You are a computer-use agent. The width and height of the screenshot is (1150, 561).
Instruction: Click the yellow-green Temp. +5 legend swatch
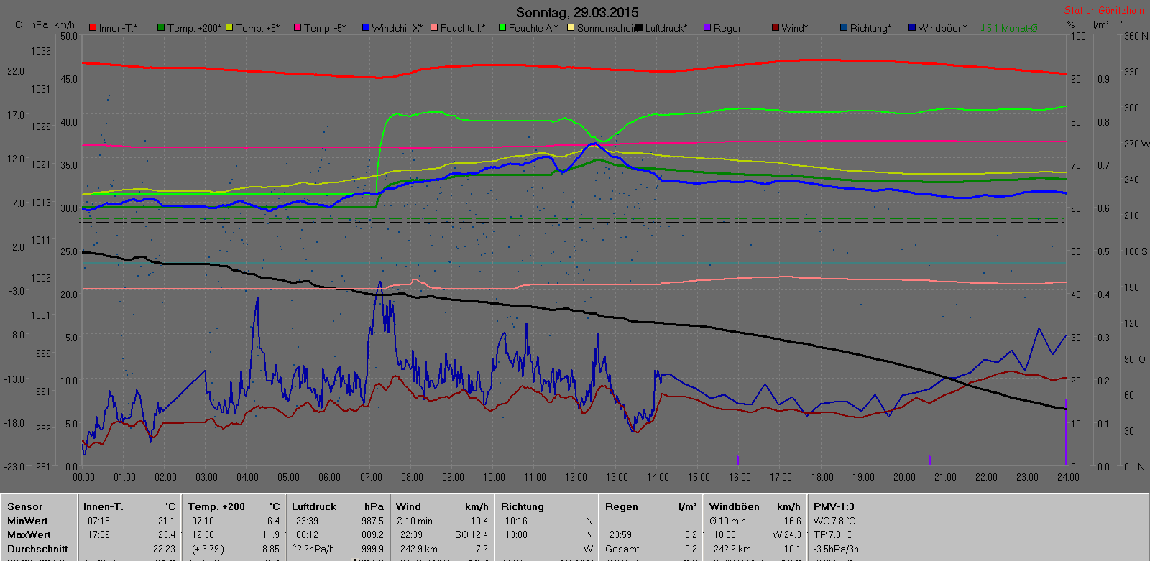[229, 28]
